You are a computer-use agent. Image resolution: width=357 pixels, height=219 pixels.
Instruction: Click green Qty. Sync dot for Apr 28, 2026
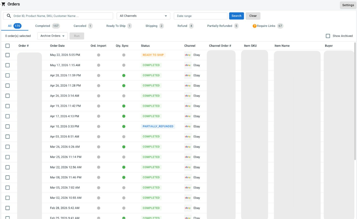(124, 76)
